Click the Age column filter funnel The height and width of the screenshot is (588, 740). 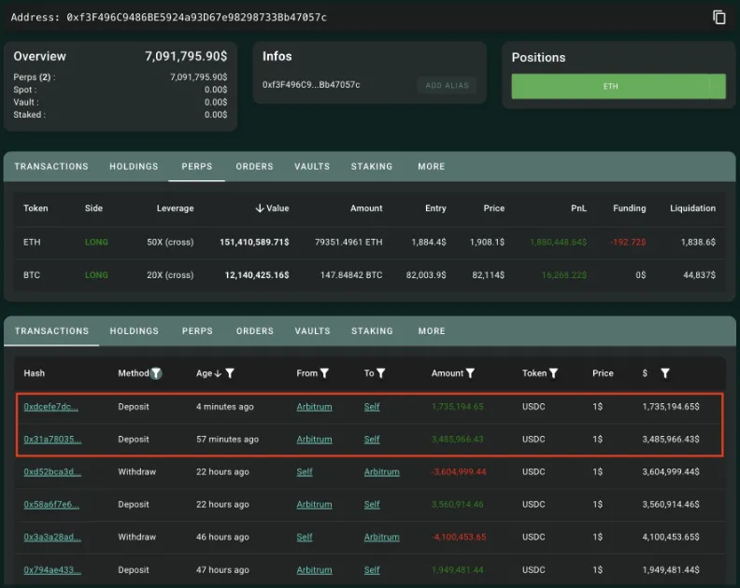(x=230, y=373)
